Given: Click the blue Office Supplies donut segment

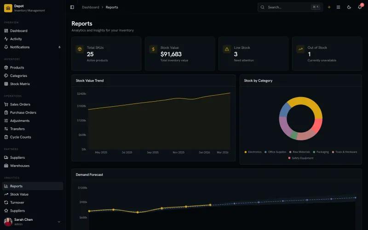Looking at the screenshot, I should [285, 109].
